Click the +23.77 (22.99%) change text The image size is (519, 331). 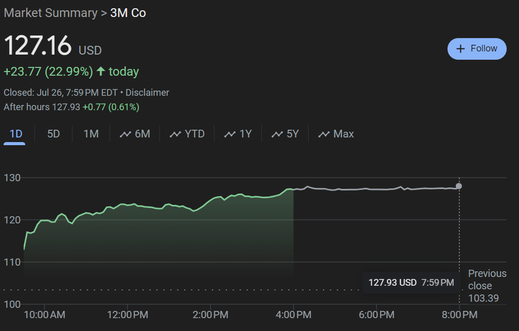[x=48, y=72]
